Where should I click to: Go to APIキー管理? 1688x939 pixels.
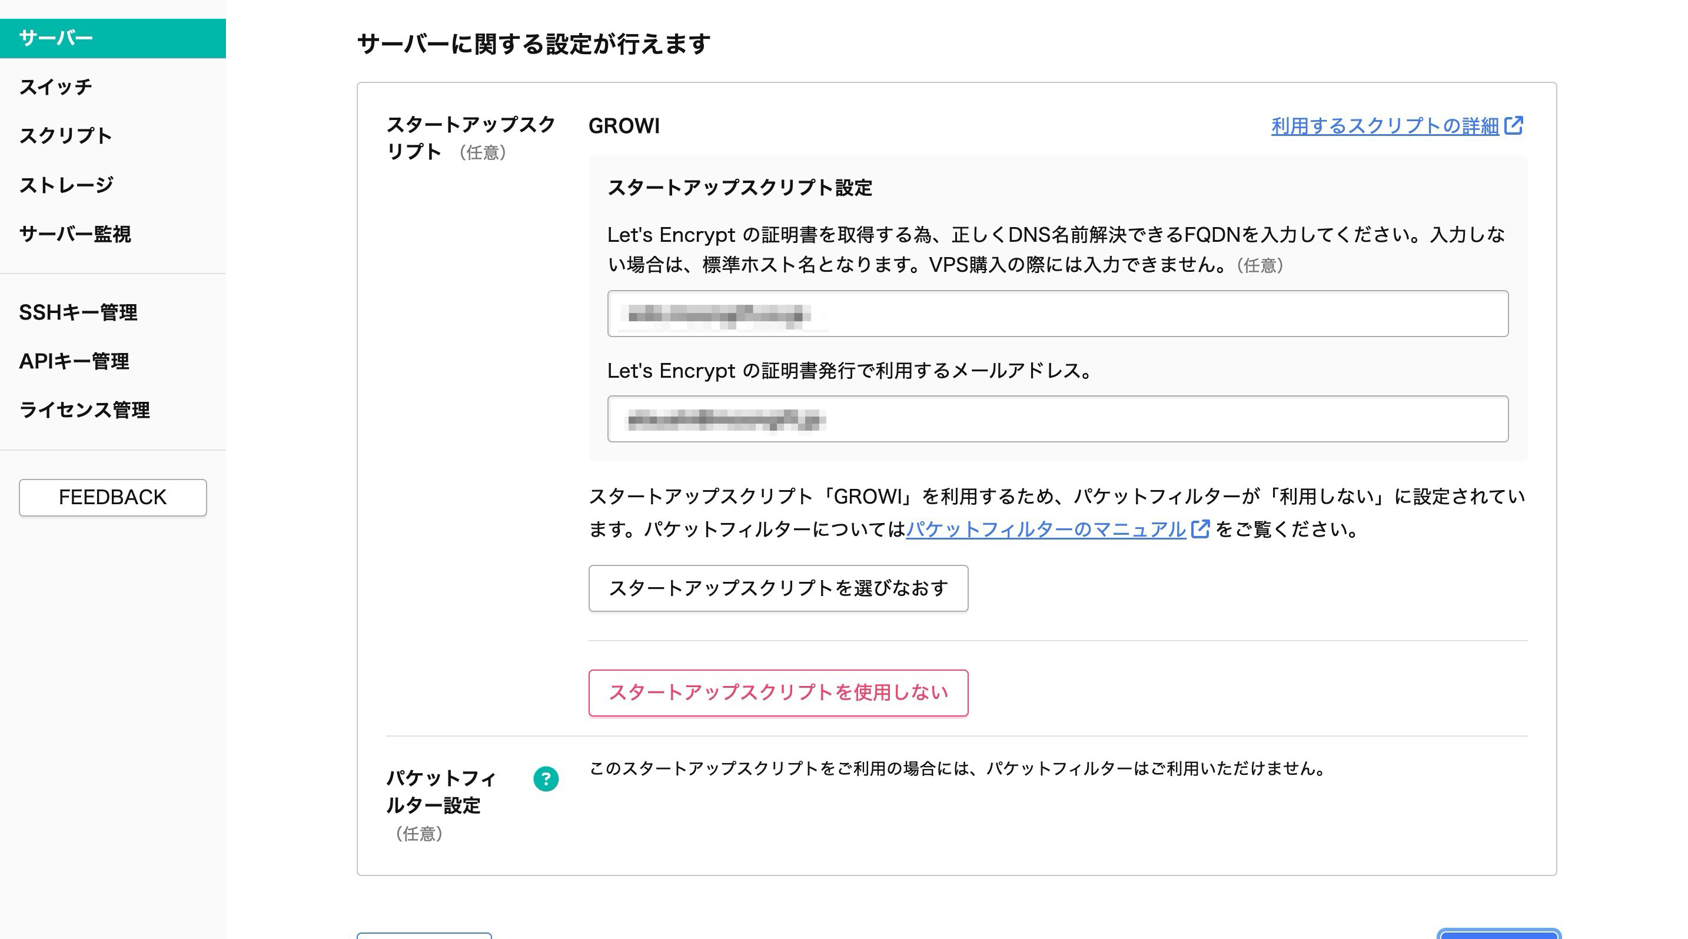click(74, 361)
